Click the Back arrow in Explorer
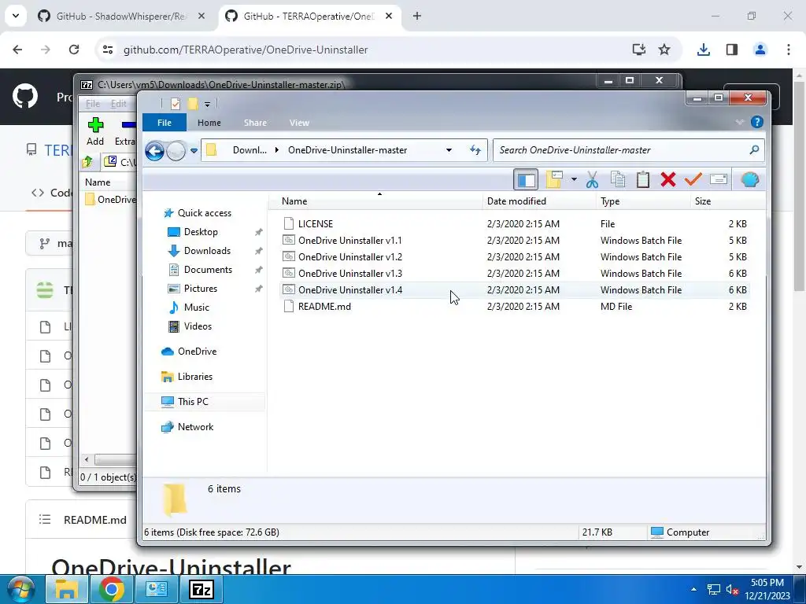This screenshot has width=806, height=604. pos(154,151)
